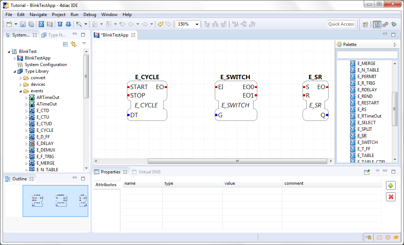
Task: Click the Save toolbar icon
Action: coord(23,24)
